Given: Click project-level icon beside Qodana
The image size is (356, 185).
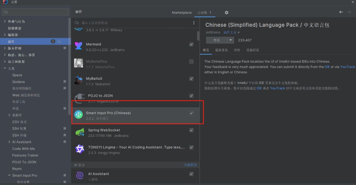Looking at the screenshot, I should (65, 82).
